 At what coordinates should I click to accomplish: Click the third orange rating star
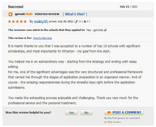click(x=17, y=21)
